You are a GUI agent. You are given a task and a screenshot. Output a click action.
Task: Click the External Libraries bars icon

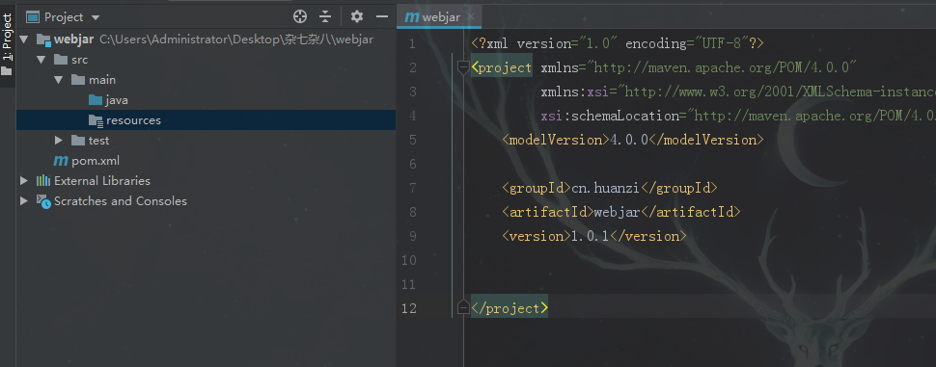pos(43,180)
